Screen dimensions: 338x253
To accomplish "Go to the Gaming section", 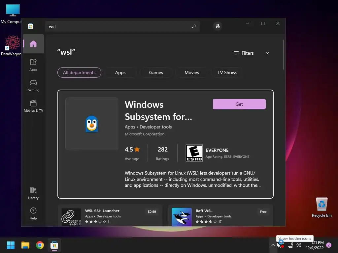I will click(x=33, y=85).
